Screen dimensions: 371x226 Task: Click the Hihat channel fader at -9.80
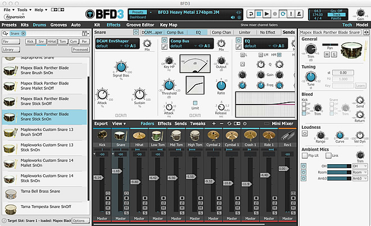point(135,182)
